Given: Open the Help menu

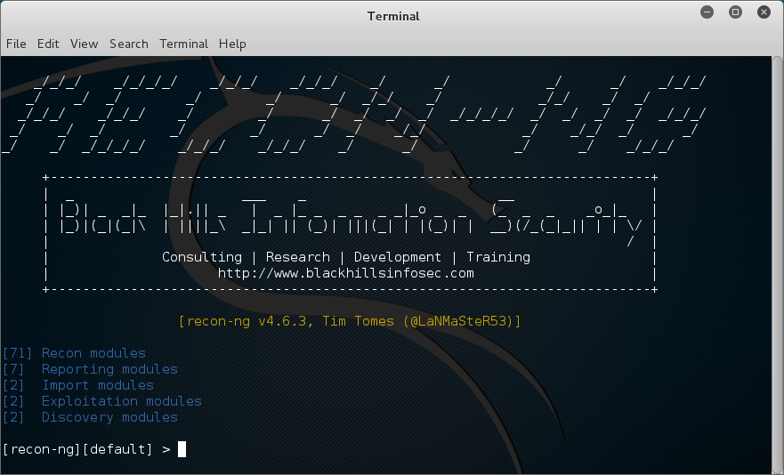Looking at the screenshot, I should [232, 44].
